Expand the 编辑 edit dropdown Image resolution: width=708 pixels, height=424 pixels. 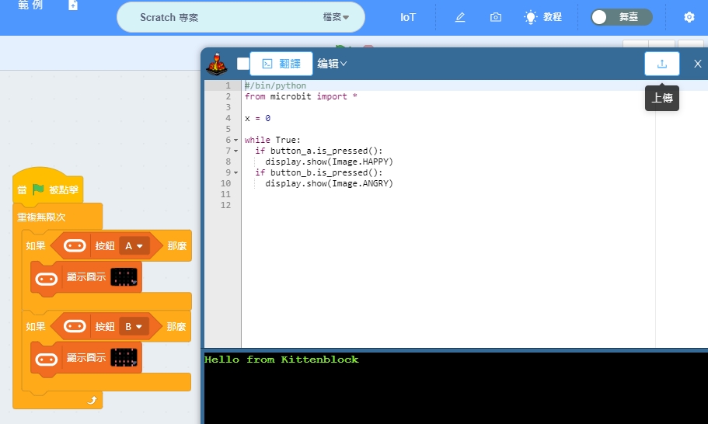coord(332,64)
